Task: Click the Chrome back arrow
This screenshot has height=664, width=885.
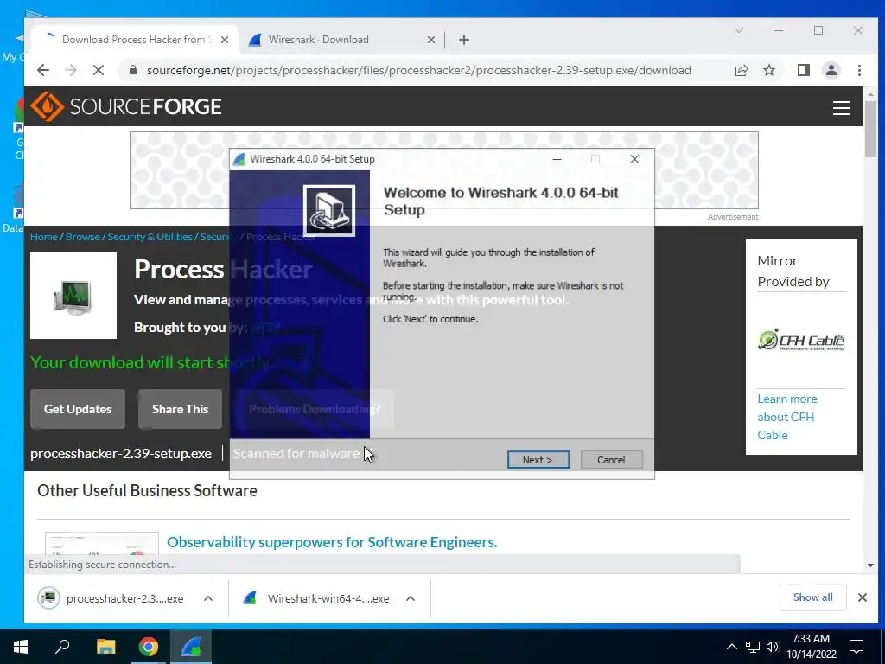Action: pyautogui.click(x=43, y=70)
